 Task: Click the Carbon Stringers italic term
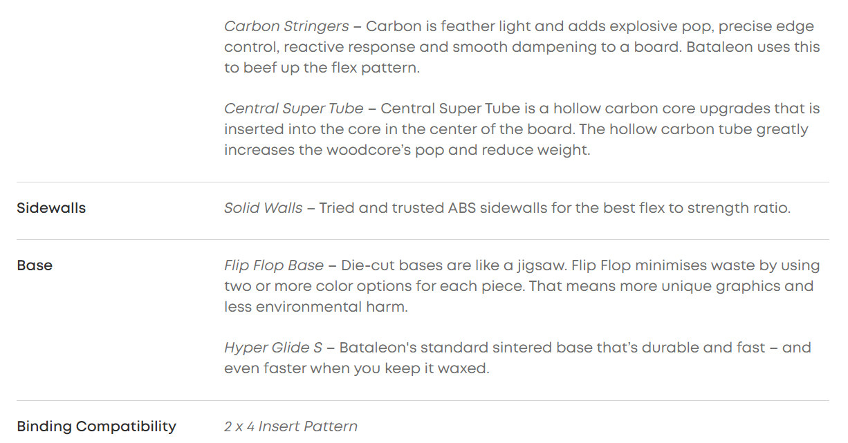pyautogui.click(x=286, y=27)
